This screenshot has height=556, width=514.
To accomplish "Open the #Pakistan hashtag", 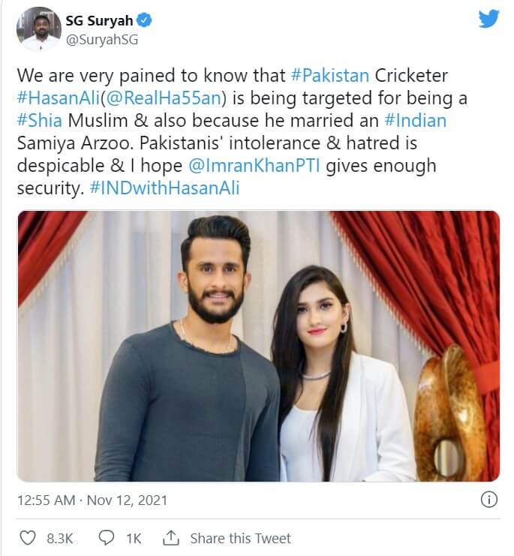I will (329, 76).
